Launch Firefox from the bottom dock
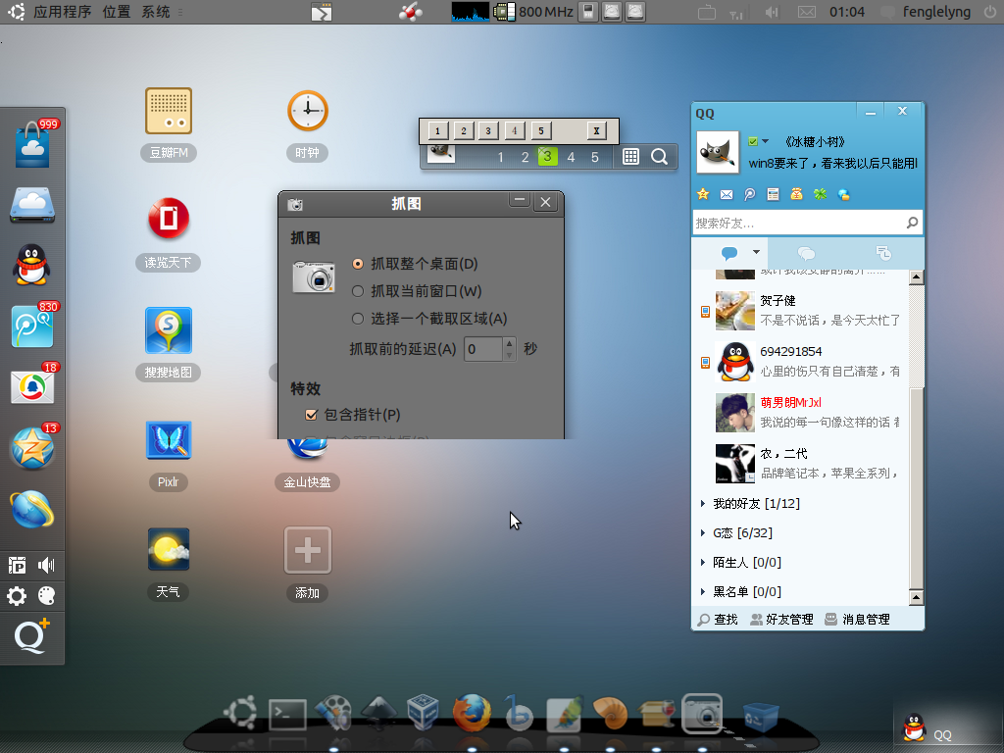Image resolution: width=1004 pixels, height=753 pixels. pos(472,712)
